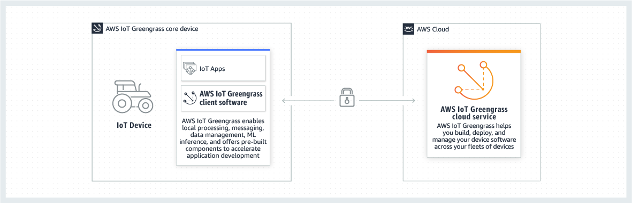The width and height of the screenshot is (632, 203).
Task: Click the Greengrass client software icon
Action: [x=191, y=98]
